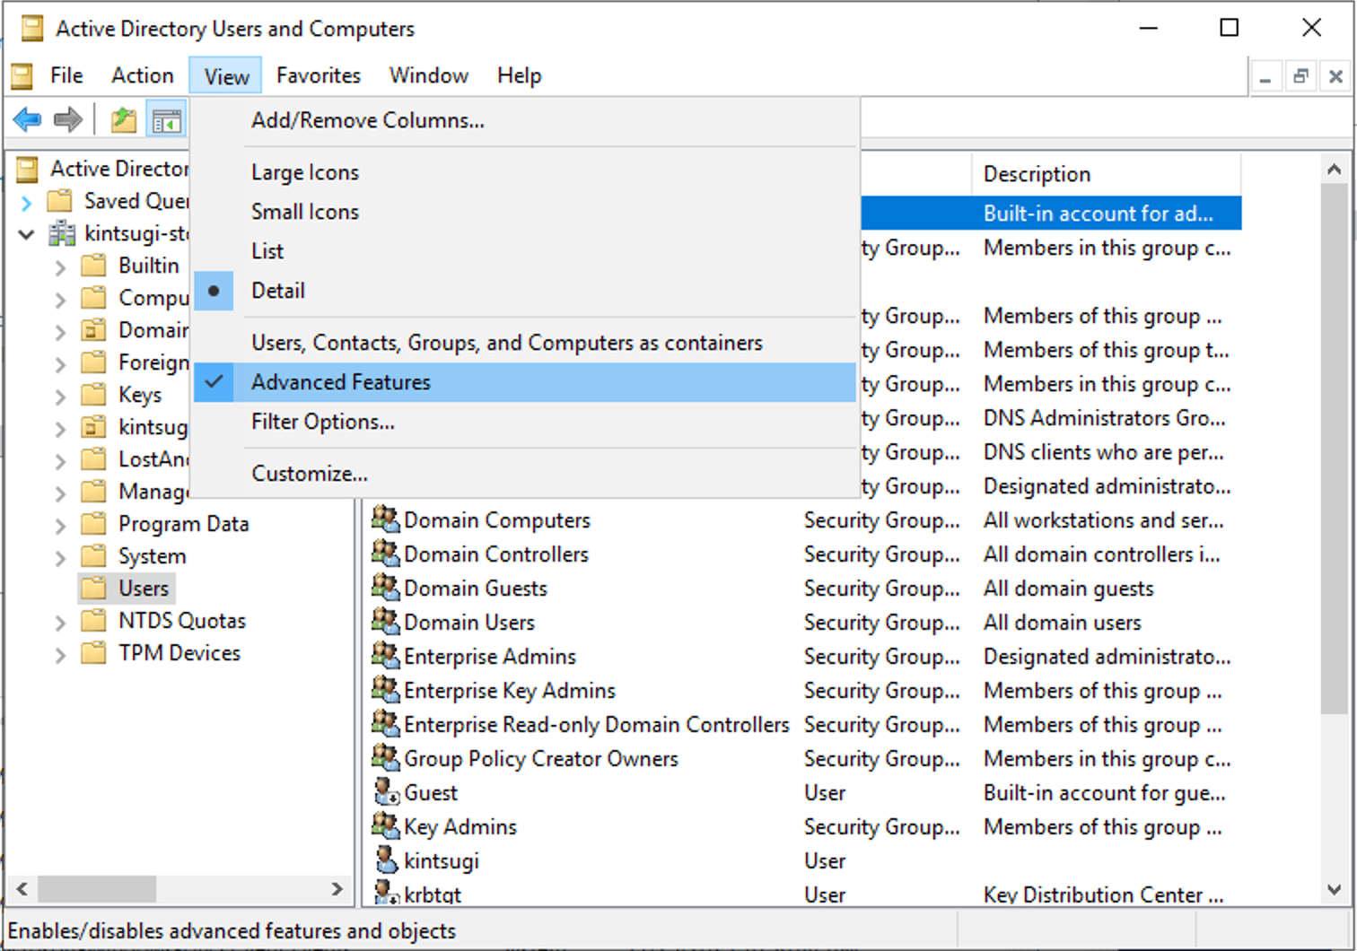The image size is (1357, 951).
Task: Open the Help menu
Action: pyautogui.click(x=520, y=75)
